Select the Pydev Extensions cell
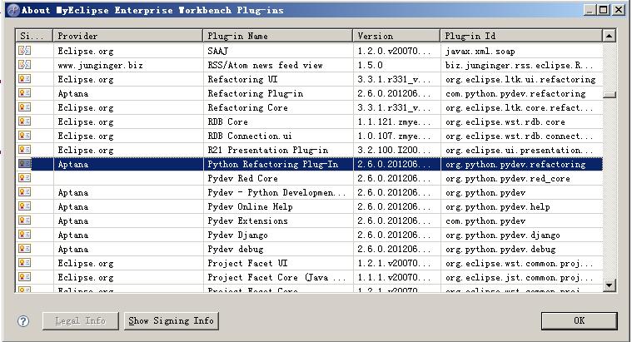Image resolution: width=632 pixels, height=342 pixels. click(278, 221)
